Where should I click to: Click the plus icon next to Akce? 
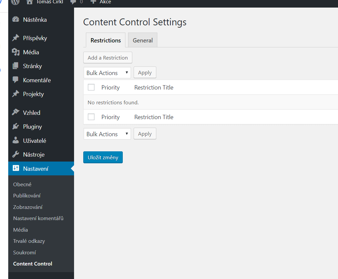pos(93,2)
